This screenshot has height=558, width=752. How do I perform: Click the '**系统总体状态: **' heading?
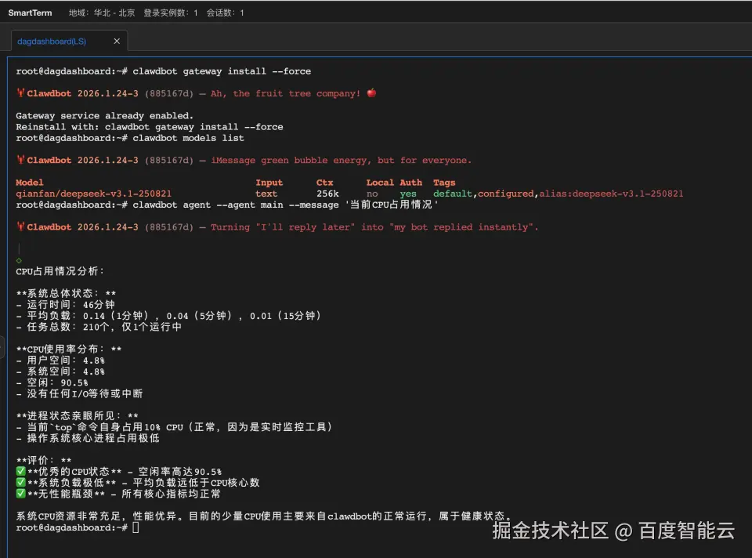coord(66,293)
